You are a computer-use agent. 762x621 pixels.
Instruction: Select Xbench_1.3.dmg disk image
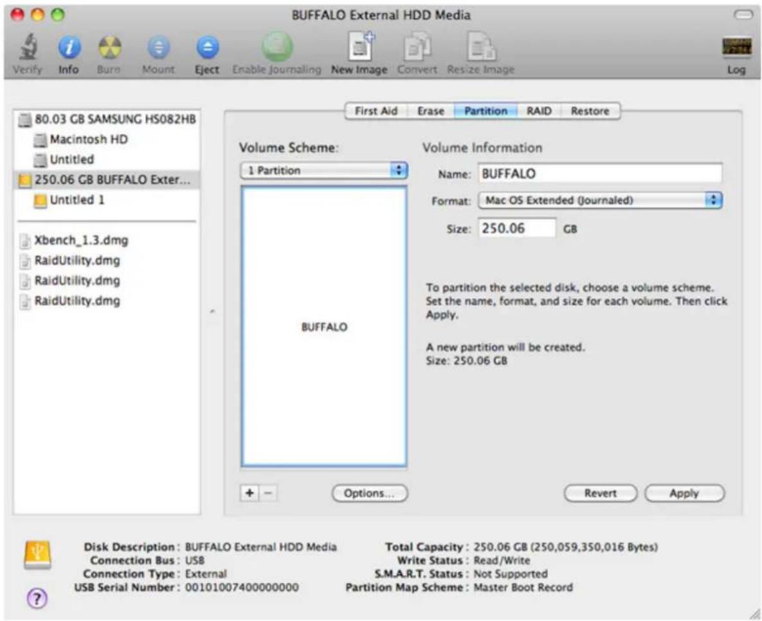(x=107, y=240)
